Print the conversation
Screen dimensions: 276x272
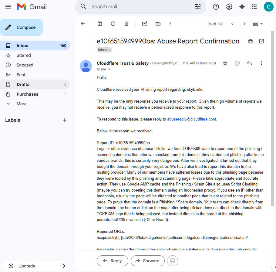[251, 41]
